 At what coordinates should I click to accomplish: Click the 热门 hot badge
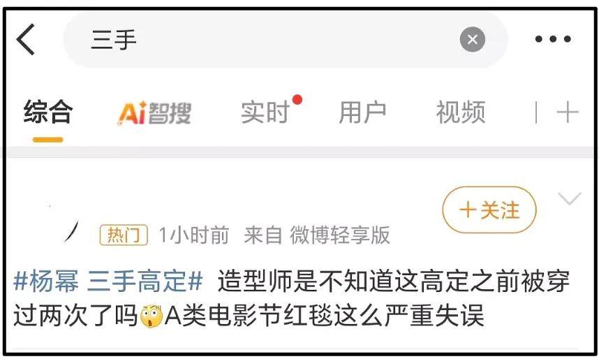point(124,235)
